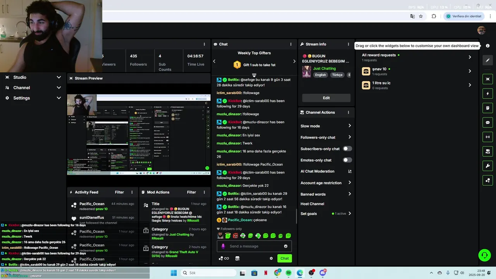Open Discord from the taskbar
Viewport: 496px width, 279px height.
(x=322, y=273)
